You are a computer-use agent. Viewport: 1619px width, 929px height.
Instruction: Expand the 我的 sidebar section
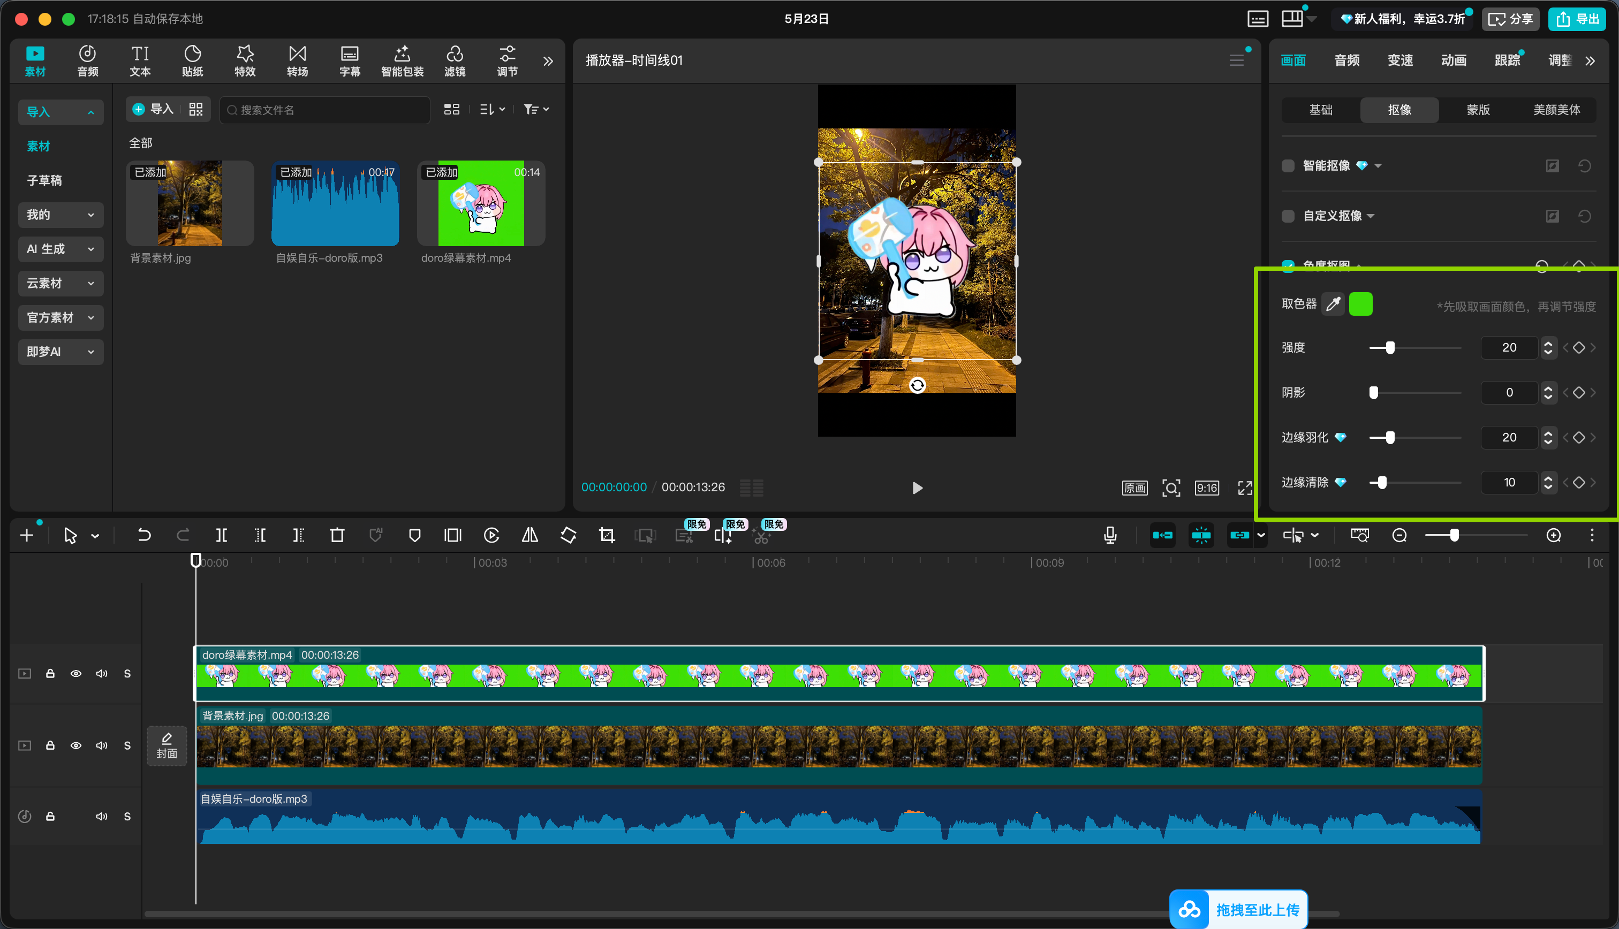pos(60,215)
